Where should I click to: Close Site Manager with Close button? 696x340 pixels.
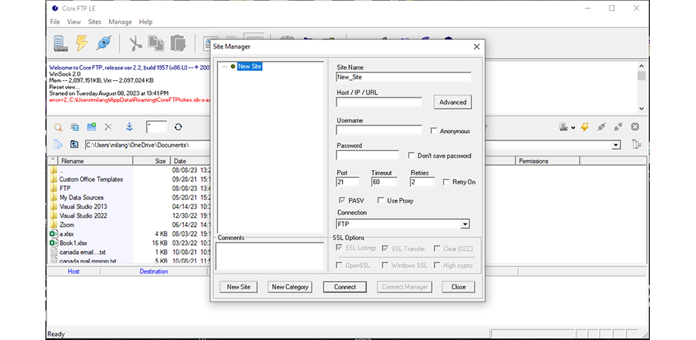pyautogui.click(x=458, y=287)
